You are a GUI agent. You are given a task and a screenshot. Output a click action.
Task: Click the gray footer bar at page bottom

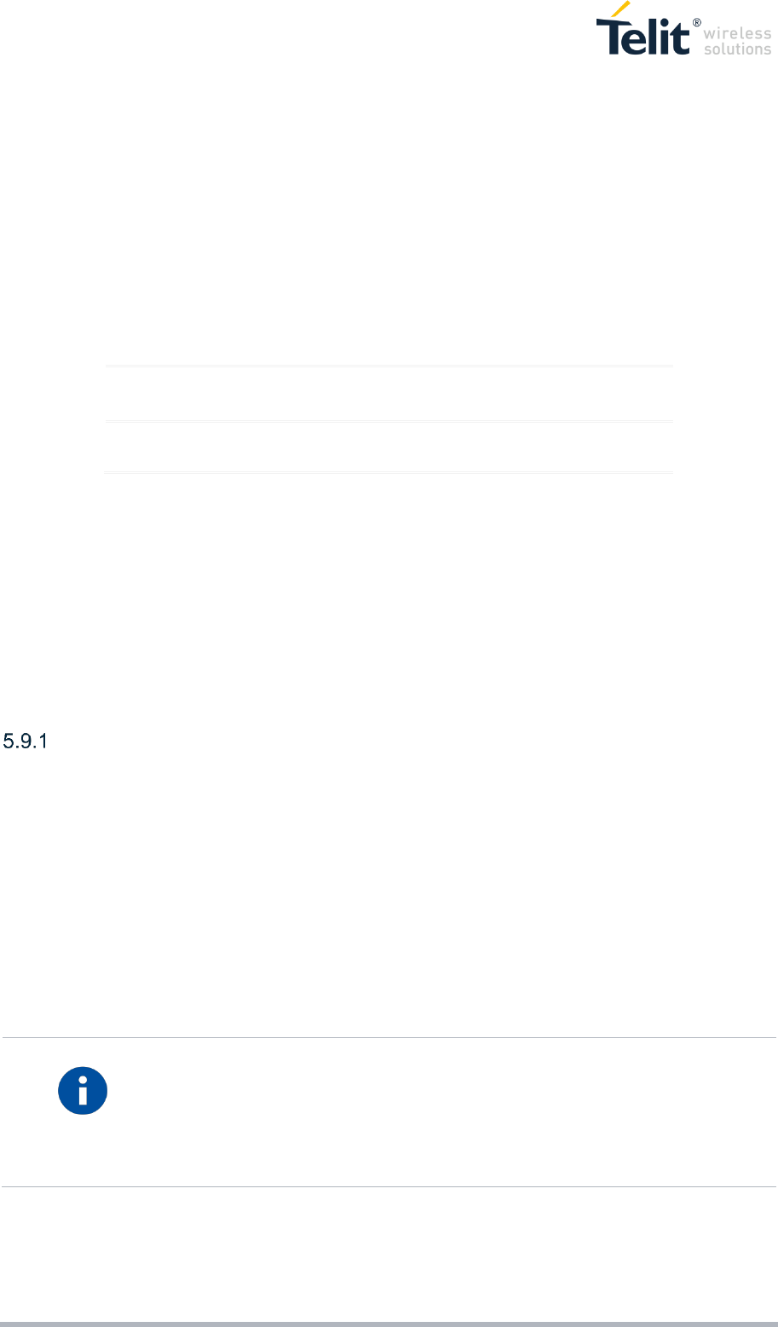click(x=389, y=1324)
